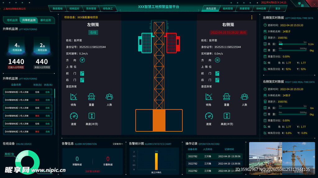Open the 高危监管 tab
Viewport: 318px width, 178px height.
point(211,8)
